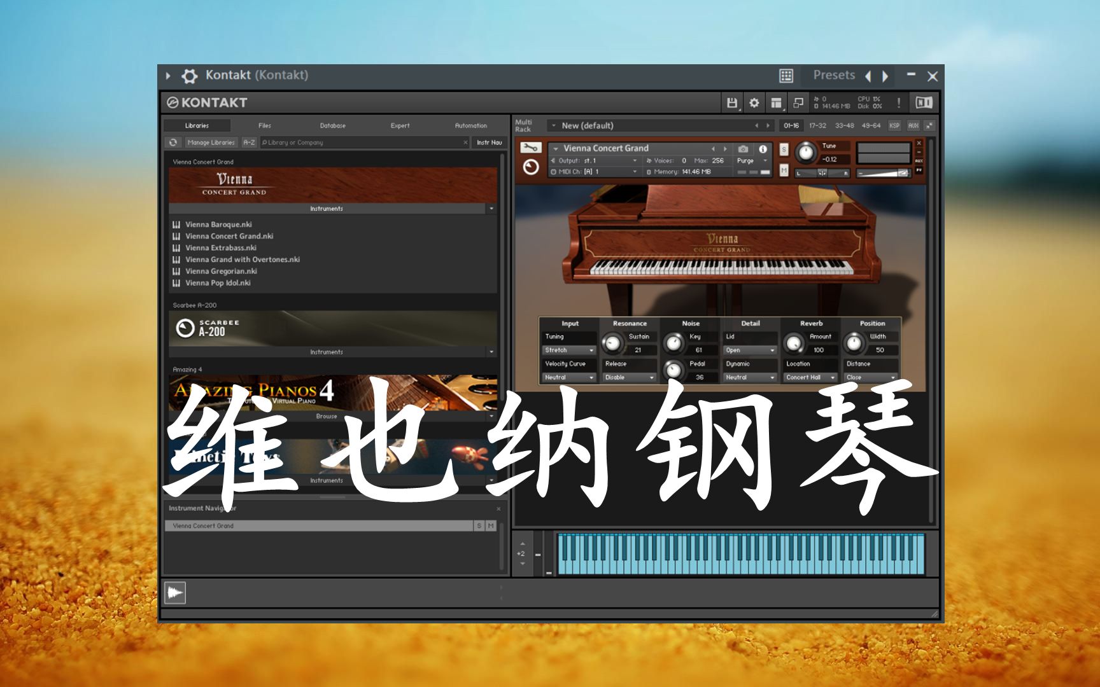This screenshot has width=1100, height=687.
Task: Load the previous instrument via left arrow
Action: point(713,149)
